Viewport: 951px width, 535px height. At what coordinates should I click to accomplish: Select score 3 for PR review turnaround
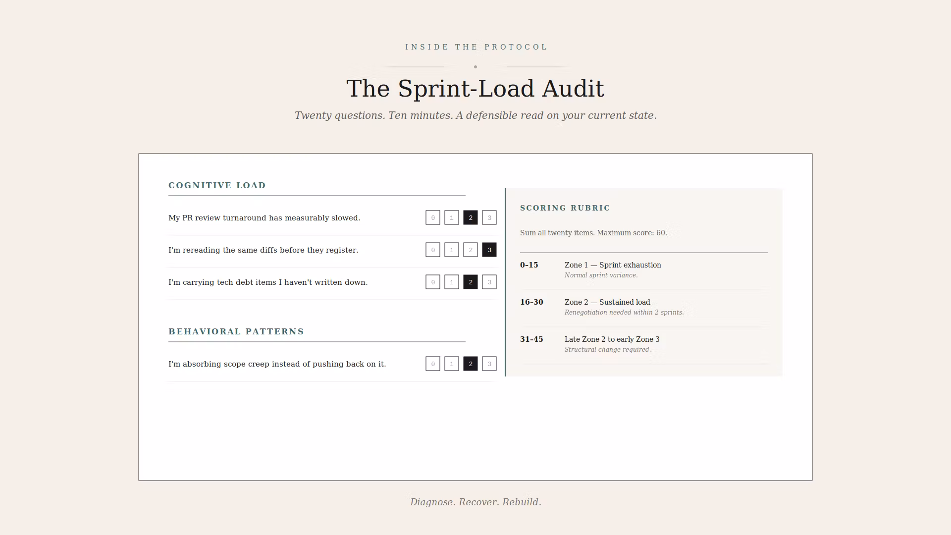point(489,217)
